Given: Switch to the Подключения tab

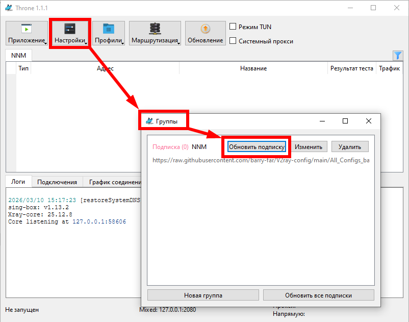Looking at the screenshot, I should tap(57, 182).
